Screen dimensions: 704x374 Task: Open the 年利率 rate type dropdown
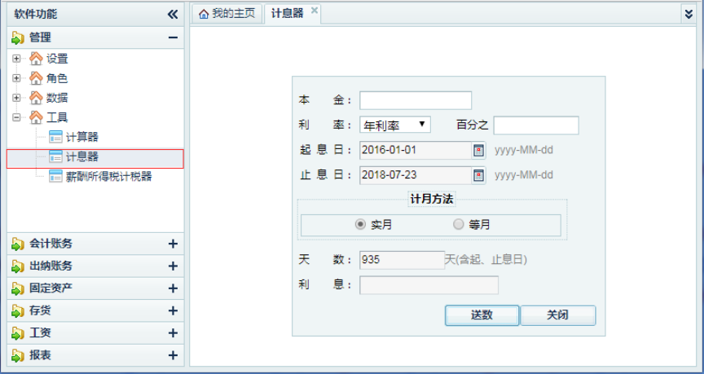coord(395,125)
